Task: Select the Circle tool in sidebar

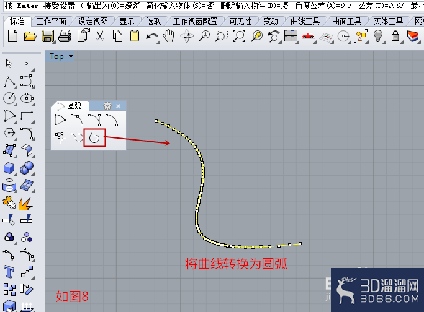Action: (x=9, y=98)
